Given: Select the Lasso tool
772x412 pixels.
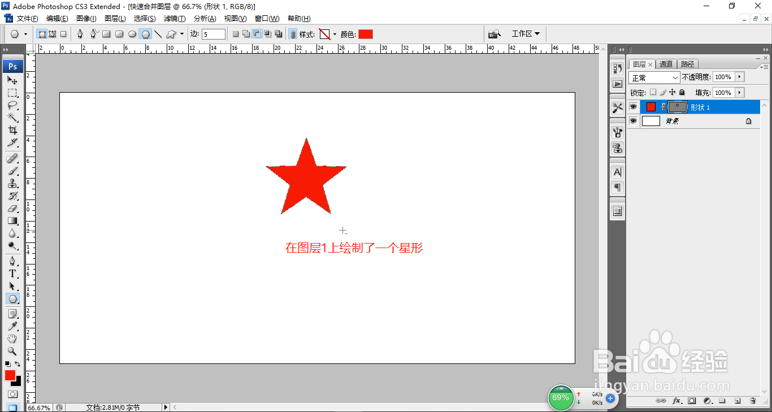Looking at the screenshot, I should click(12, 105).
